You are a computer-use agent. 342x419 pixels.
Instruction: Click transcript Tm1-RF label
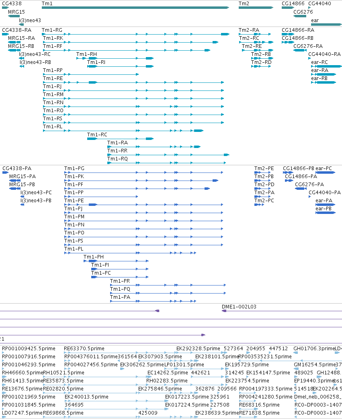(53, 46)
